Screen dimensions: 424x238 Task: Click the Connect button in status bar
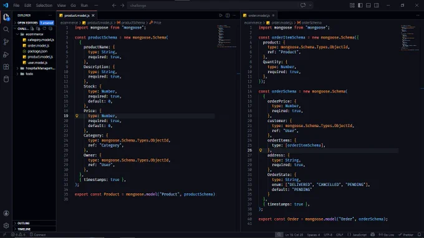click(x=37, y=235)
